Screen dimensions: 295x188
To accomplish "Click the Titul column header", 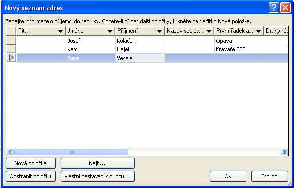I will (x=41, y=31).
